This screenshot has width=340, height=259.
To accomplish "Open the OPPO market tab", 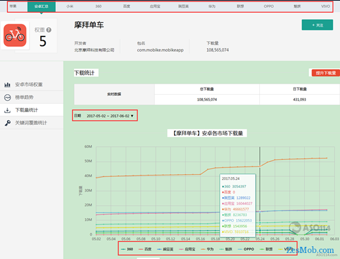I will coord(268,7).
